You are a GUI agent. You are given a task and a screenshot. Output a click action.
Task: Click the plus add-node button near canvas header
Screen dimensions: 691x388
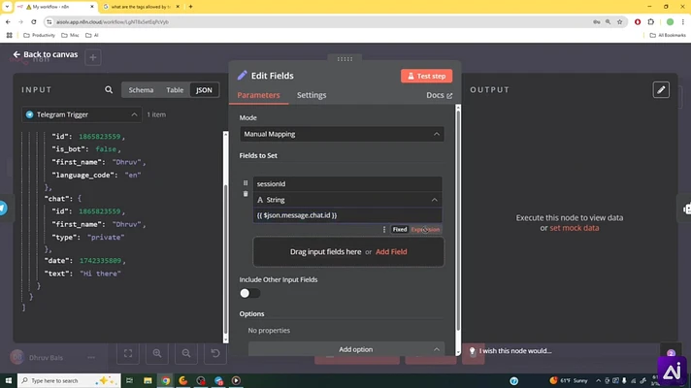[x=92, y=57]
